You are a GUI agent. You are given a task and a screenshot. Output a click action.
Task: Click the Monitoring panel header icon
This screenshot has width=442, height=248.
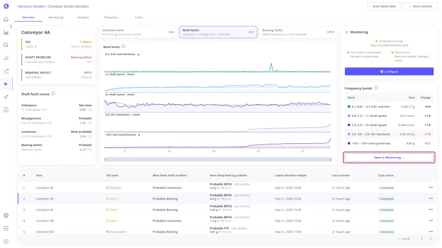tap(346, 32)
